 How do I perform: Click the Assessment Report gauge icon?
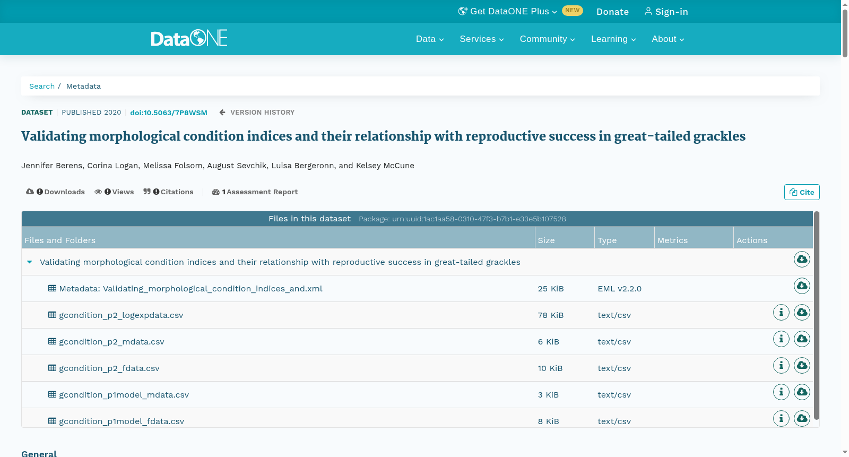tap(215, 192)
